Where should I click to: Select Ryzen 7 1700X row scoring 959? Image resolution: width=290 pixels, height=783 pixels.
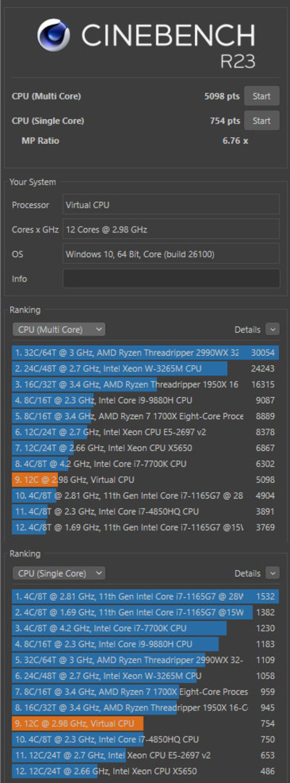click(145, 691)
